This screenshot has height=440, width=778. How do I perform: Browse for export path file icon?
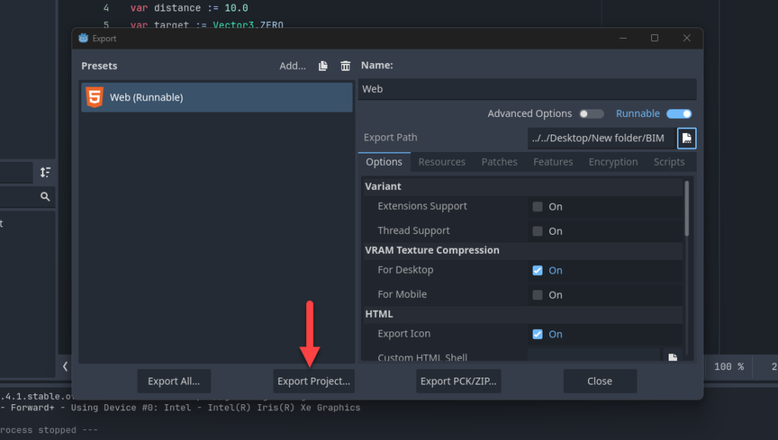click(x=687, y=138)
